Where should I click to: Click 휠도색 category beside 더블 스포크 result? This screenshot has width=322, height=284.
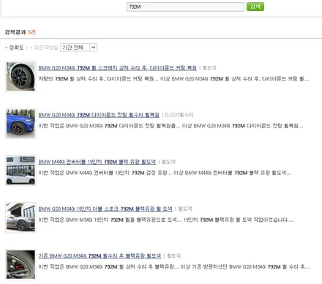[185, 209]
